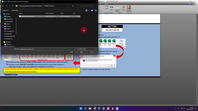Open Microsoft Edge from the taskbar
Image resolution: width=198 pixels, height=111 pixels.
click(x=99, y=109)
